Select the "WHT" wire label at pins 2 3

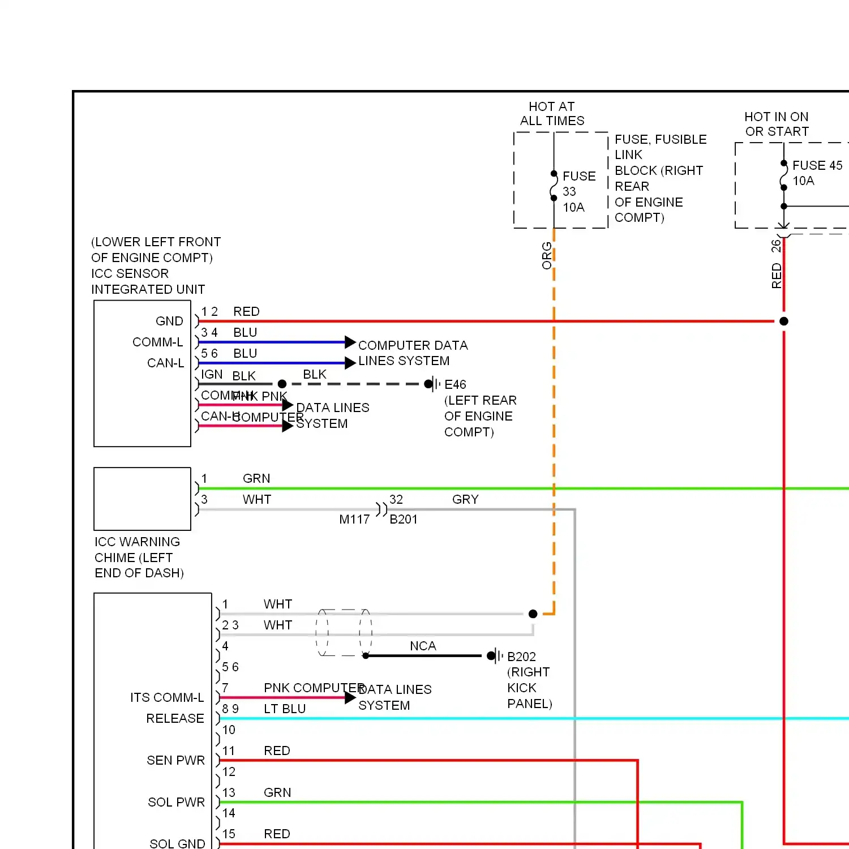coord(278,625)
